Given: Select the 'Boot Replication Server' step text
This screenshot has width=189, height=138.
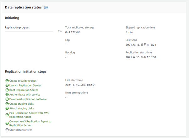Looking at the screenshot, I should 24,90.
